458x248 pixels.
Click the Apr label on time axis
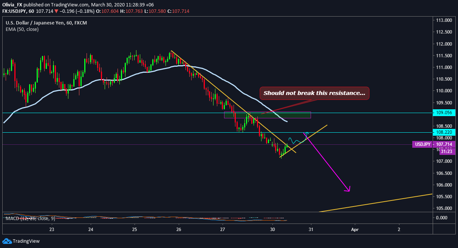tap(354, 229)
